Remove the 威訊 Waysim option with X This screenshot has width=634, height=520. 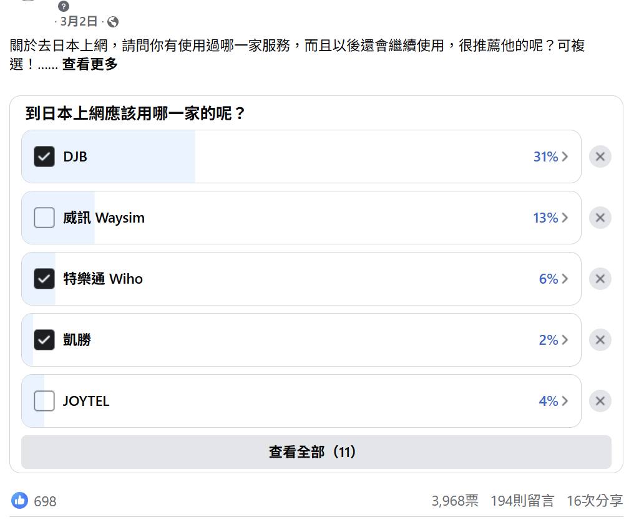600,218
